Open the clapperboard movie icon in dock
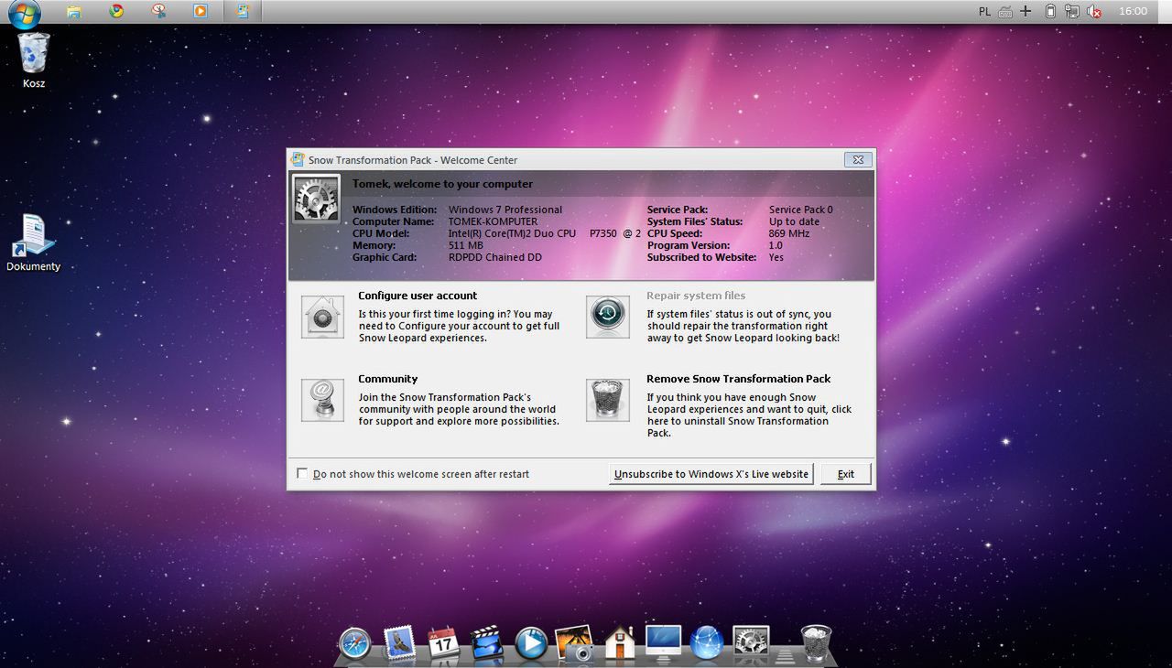Viewport: 1172px width, 668px height. [487, 643]
